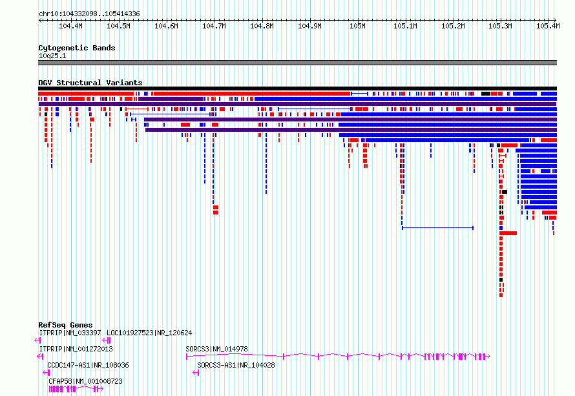Select the Cytogenetic Bands track title
The height and width of the screenshot is (396, 575).
(x=77, y=48)
